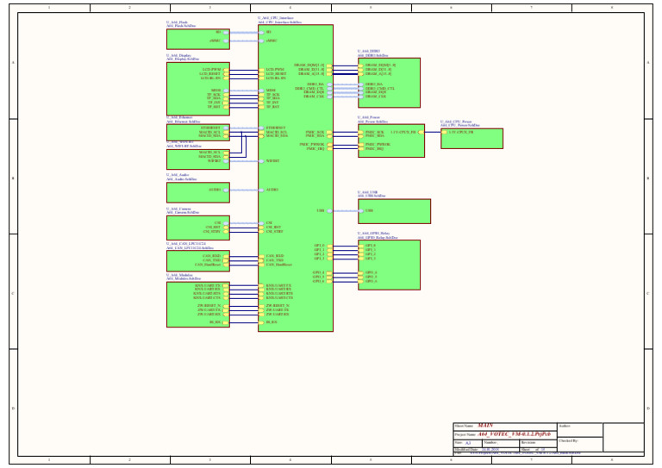Click the A64_Camera.SchDoc file name label
The image size is (662, 468).
(183, 212)
